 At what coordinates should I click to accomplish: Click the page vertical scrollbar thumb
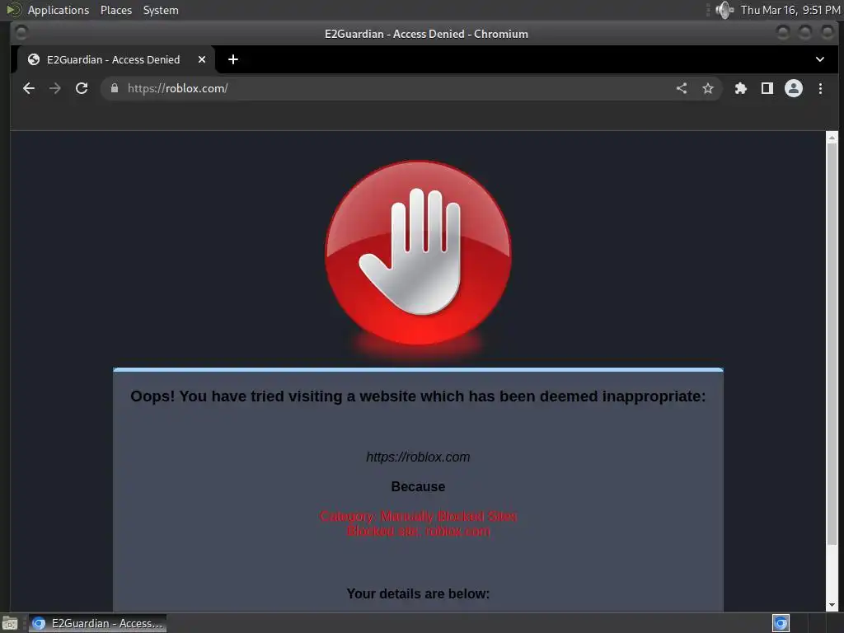(832, 345)
